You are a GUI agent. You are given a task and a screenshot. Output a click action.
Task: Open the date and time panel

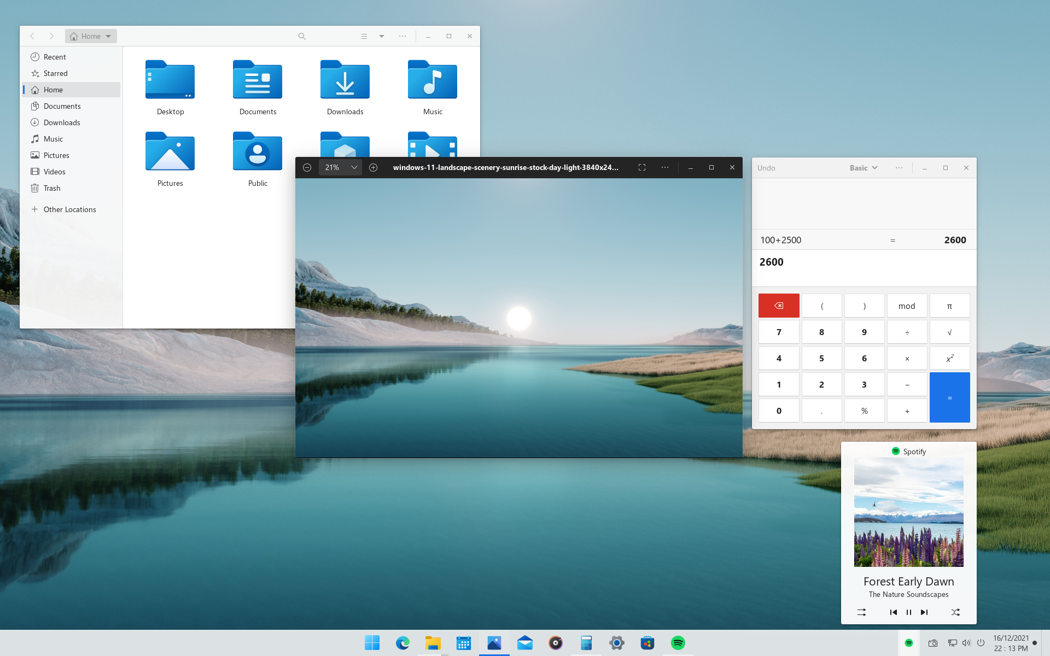[x=1011, y=643]
